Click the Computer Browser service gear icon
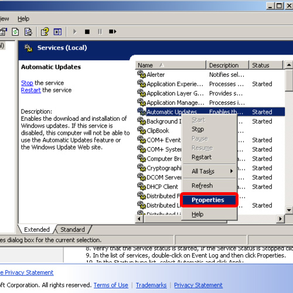 (x=141, y=158)
